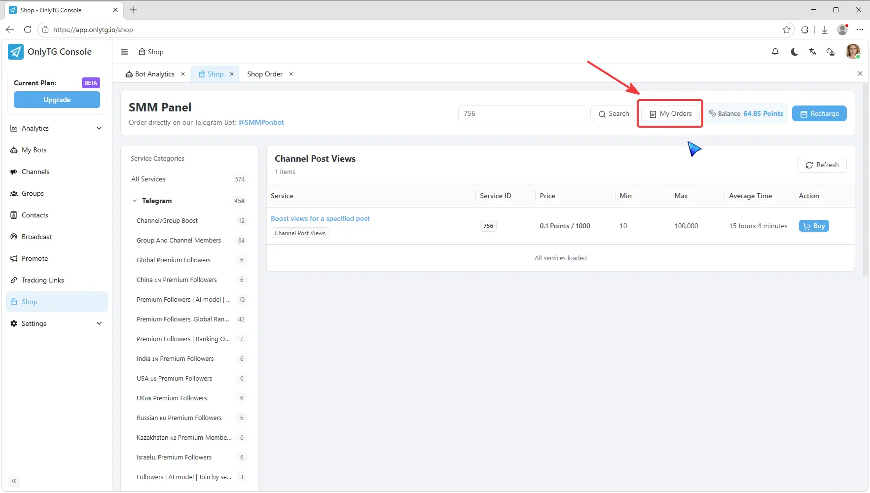Close the Shop tab
The width and height of the screenshot is (870, 493).
click(232, 74)
